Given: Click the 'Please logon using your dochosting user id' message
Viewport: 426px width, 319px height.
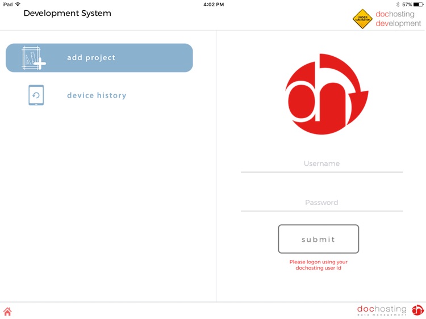Looking at the screenshot, I should [x=319, y=265].
